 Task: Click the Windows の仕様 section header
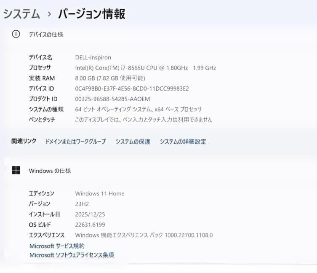tap(50, 171)
